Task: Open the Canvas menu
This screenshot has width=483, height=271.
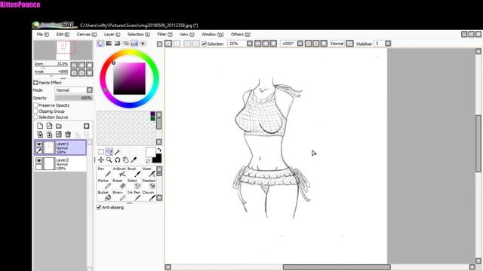Action: click(x=87, y=35)
